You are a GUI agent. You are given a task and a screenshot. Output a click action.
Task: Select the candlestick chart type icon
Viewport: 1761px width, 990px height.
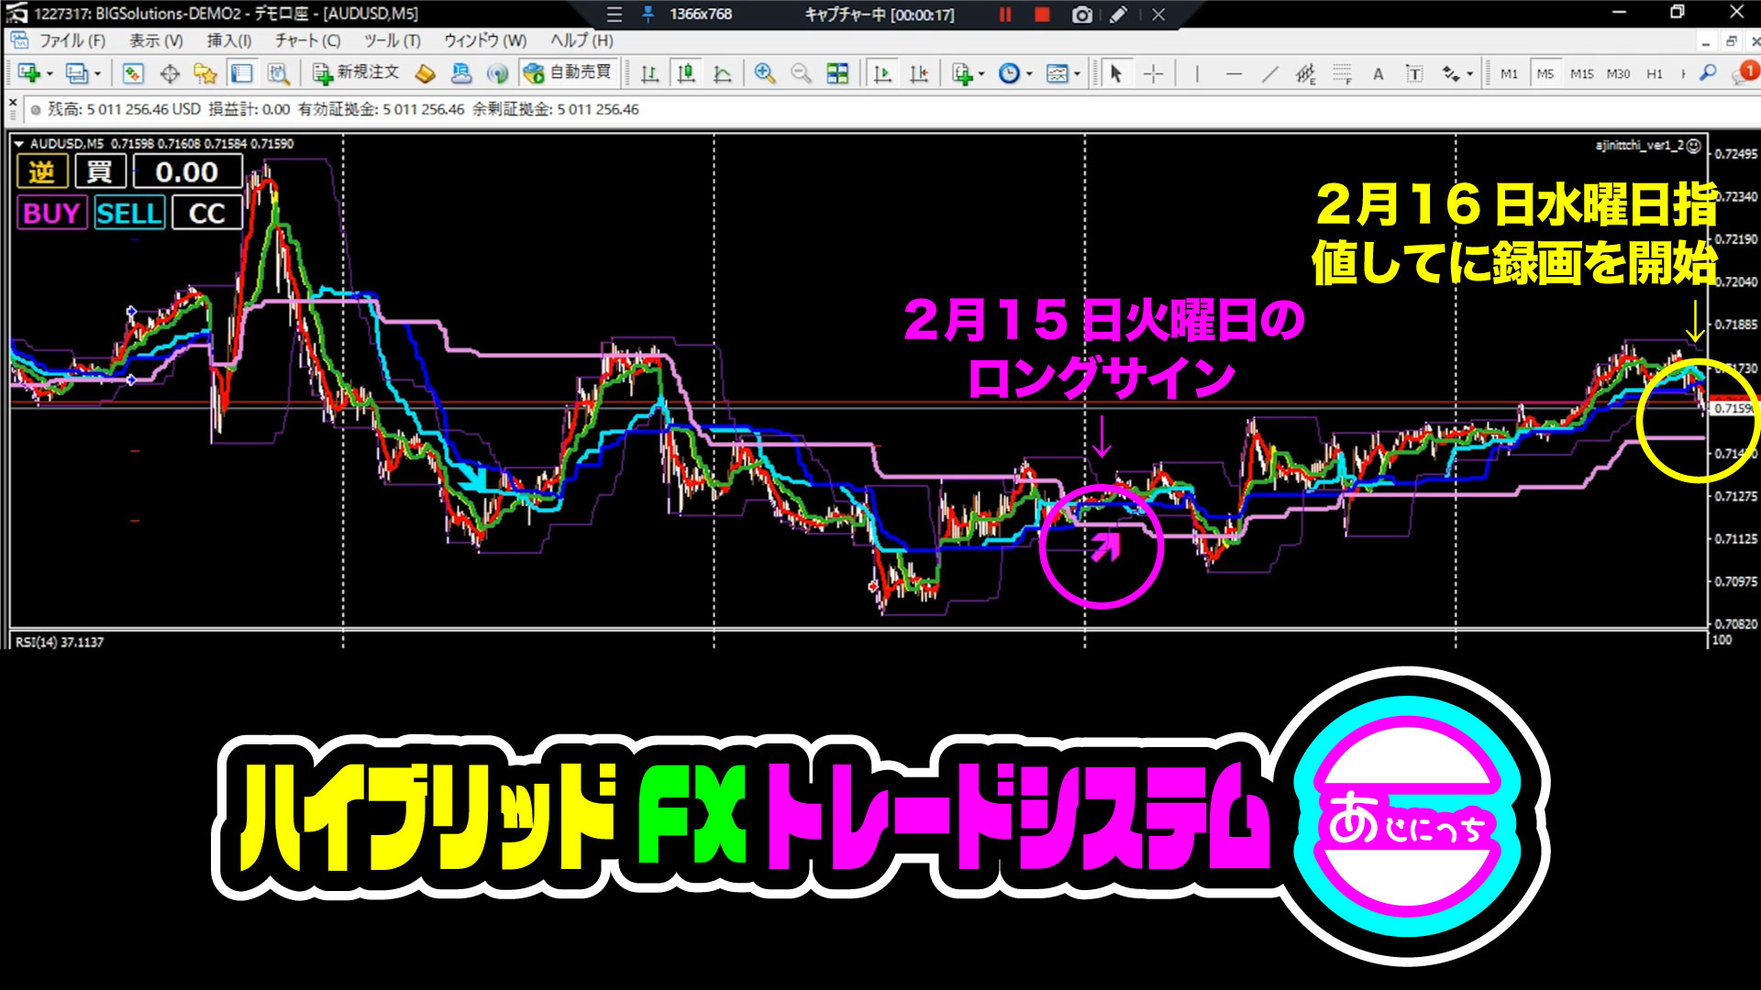[686, 73]
